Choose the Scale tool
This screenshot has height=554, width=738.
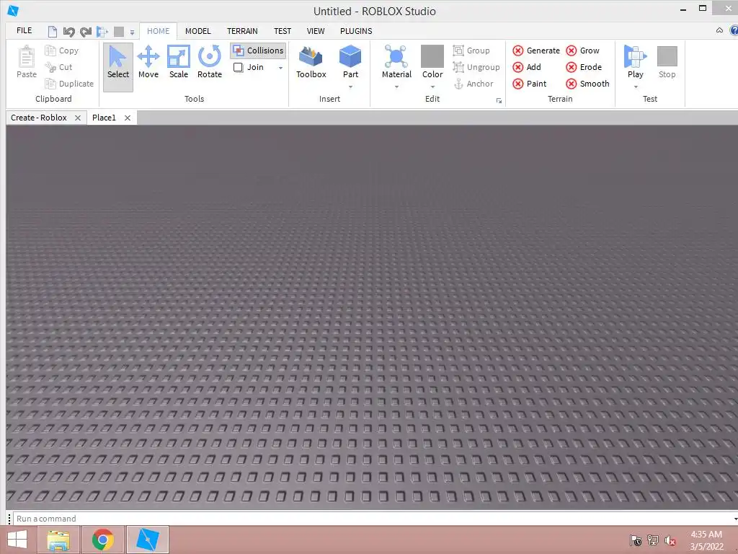pos(179,62)
